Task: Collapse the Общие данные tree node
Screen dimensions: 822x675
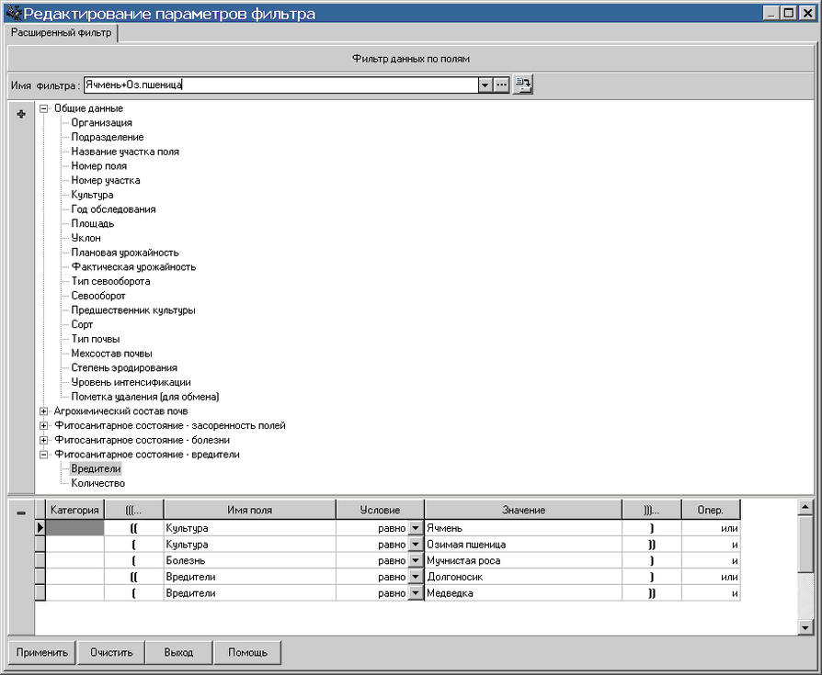Action: click(x=43, y=108)
